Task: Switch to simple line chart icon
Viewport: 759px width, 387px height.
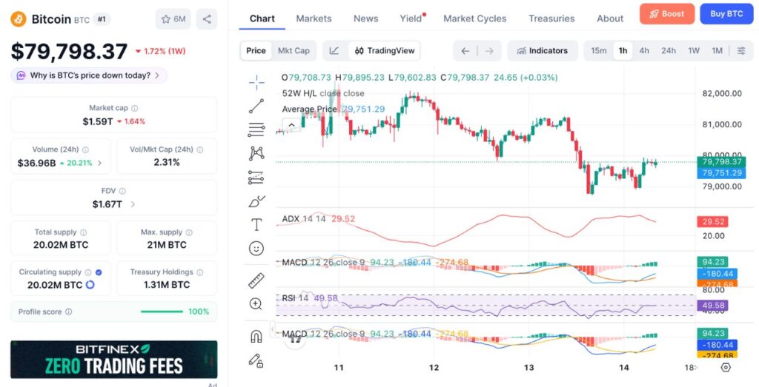Action: [334, 51]
